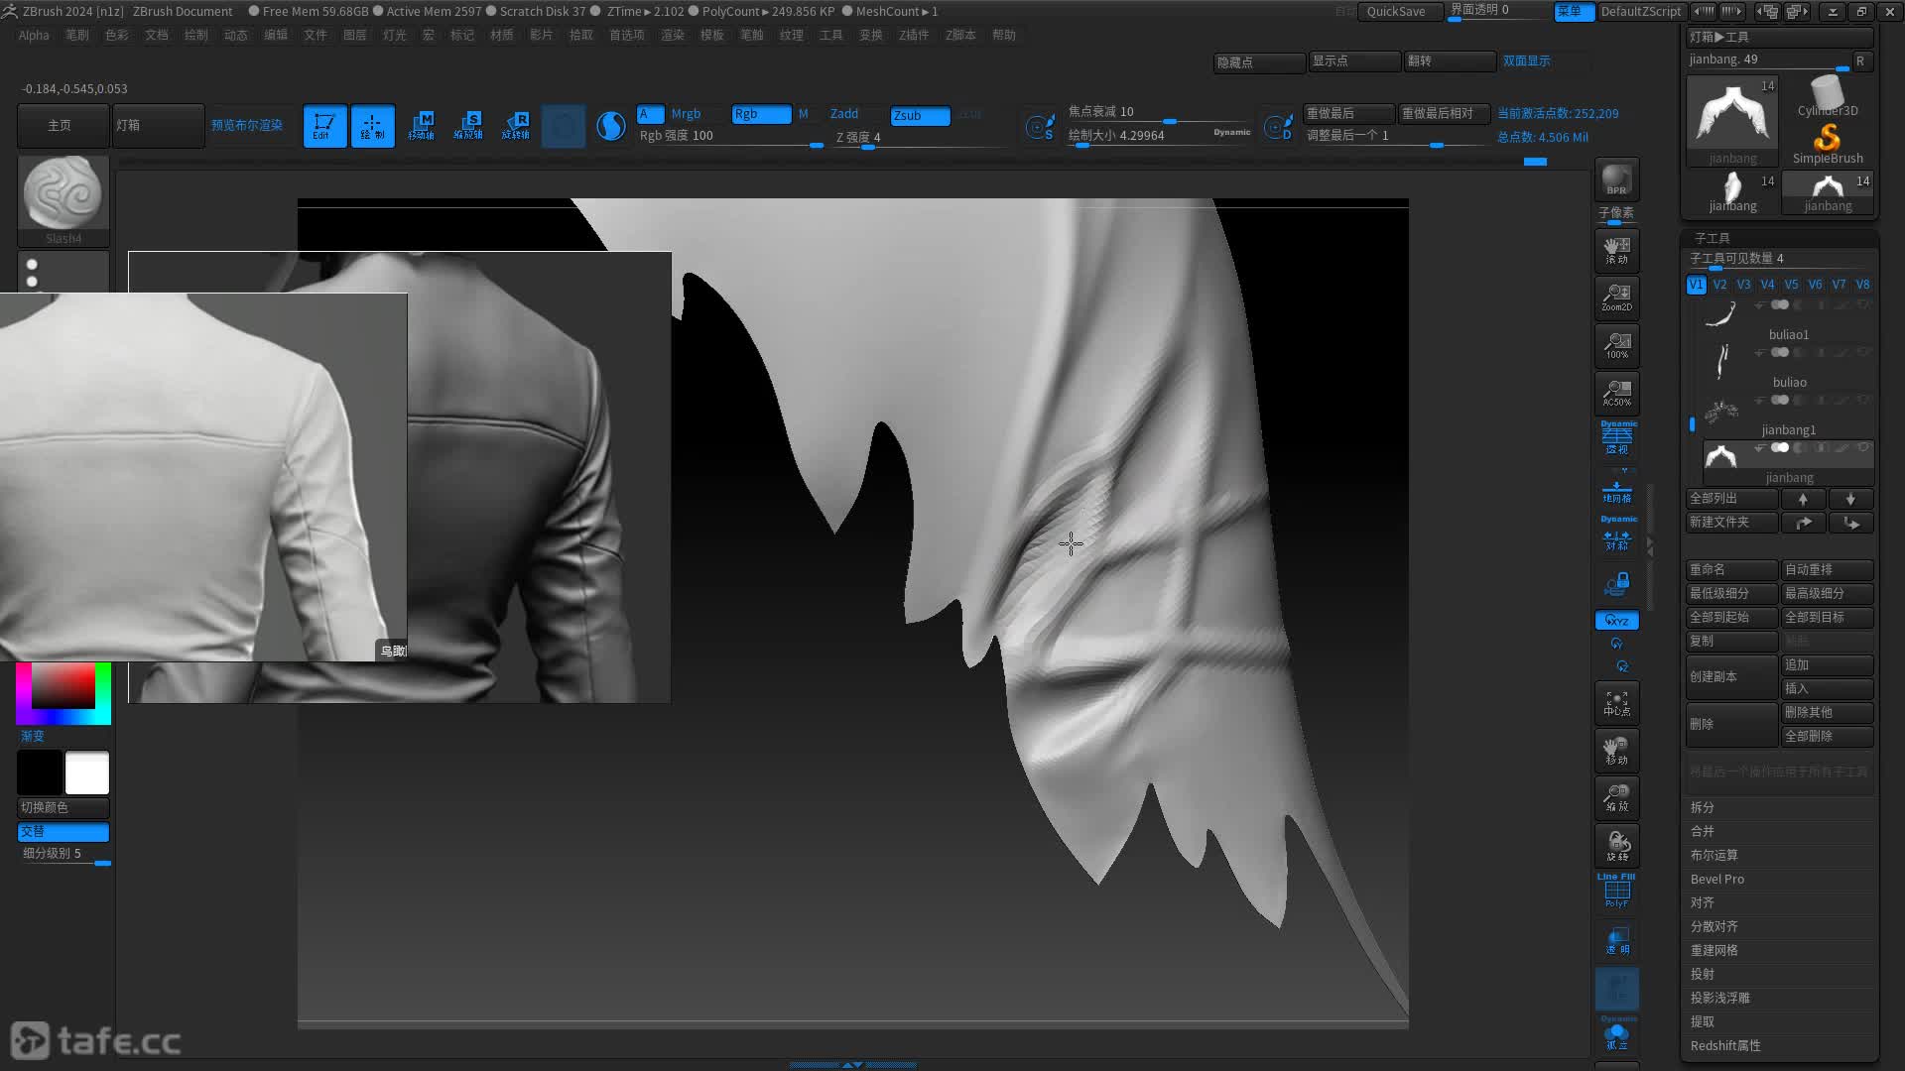Click the Dynamic brush size D icon

click(1278, 127)
